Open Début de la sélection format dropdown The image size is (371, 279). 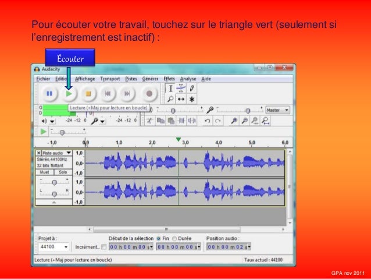point(151,247)
